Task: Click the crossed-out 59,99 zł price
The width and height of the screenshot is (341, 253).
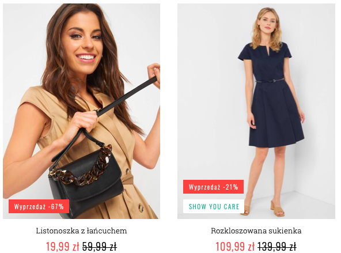Action: tap(100, 247)
